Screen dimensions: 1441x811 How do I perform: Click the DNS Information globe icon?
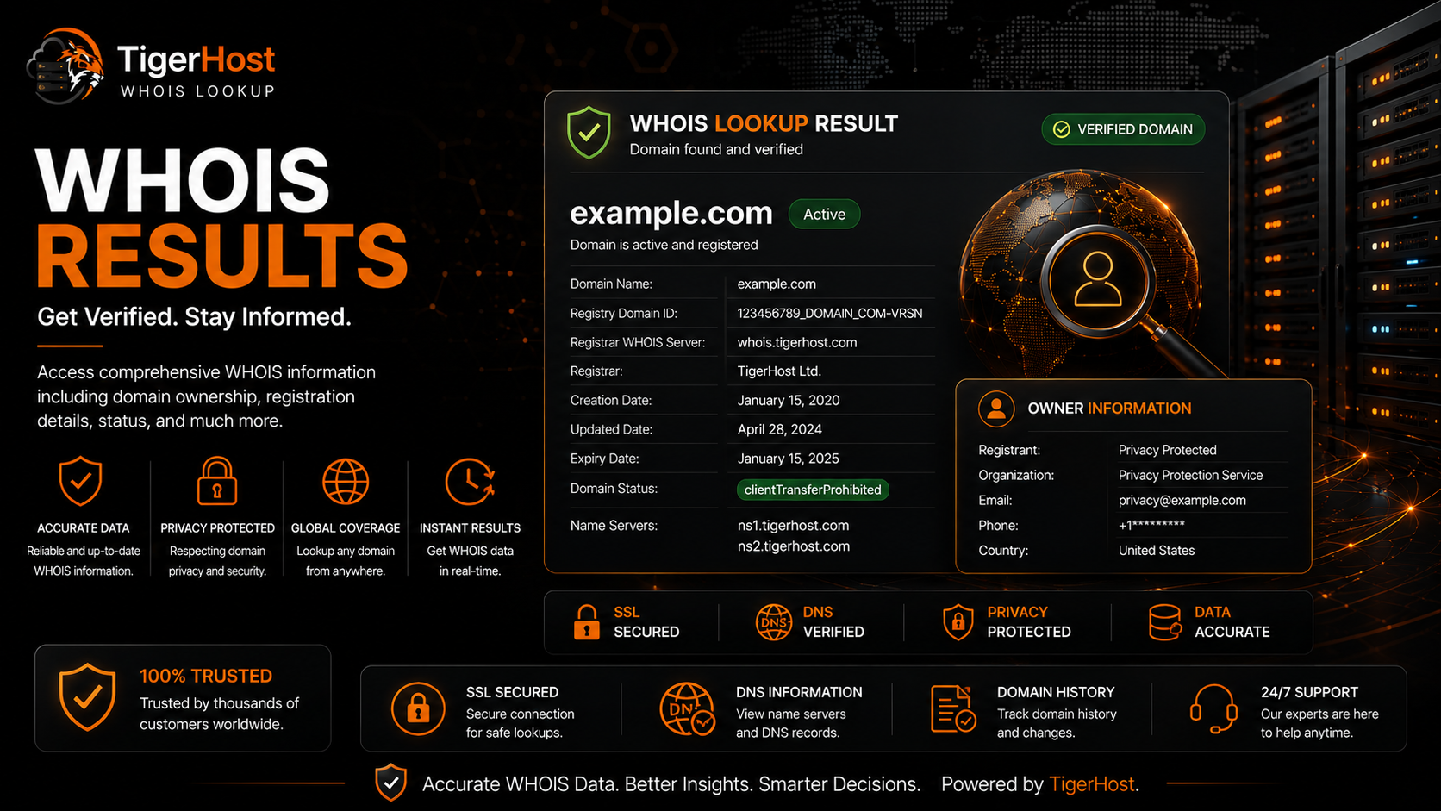(x=687, y=708)
